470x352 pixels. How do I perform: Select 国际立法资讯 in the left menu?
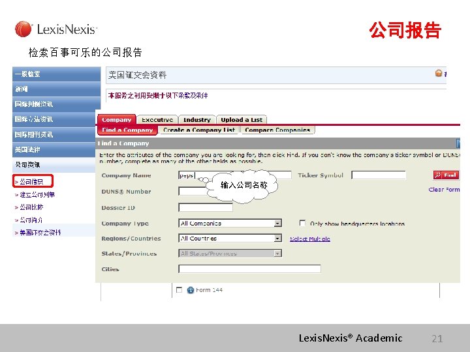(x=54, y=119)
